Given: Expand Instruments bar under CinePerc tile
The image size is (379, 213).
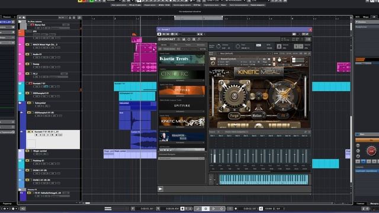Looking at the screenshot, I should [182, 80].
